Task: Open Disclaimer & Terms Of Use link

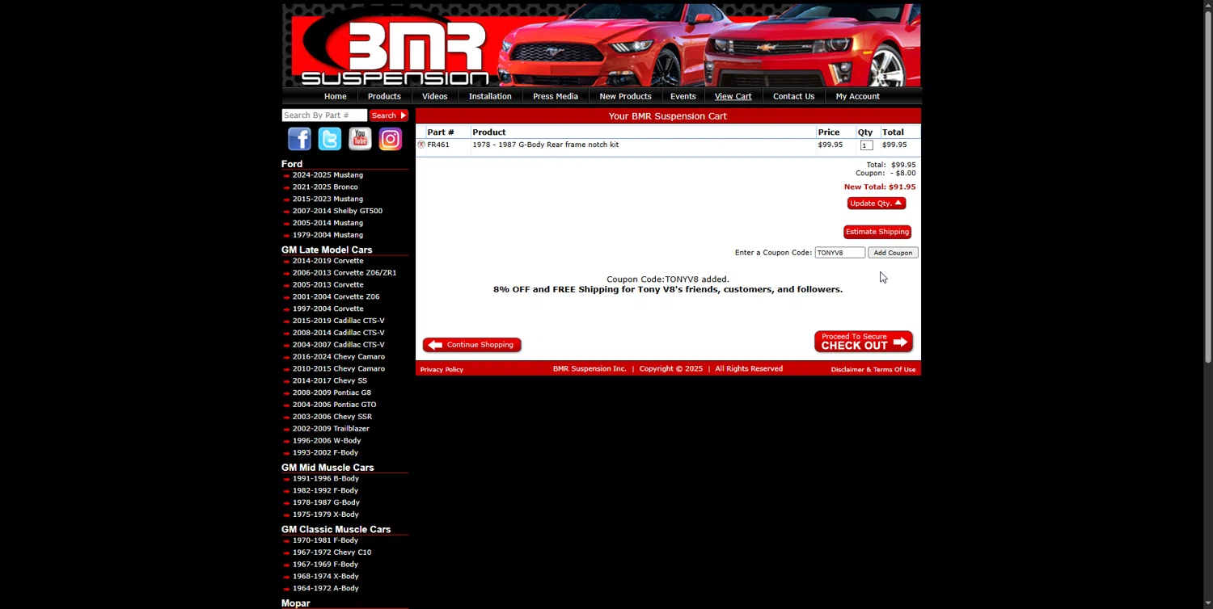Action: [x=873, y=370]
